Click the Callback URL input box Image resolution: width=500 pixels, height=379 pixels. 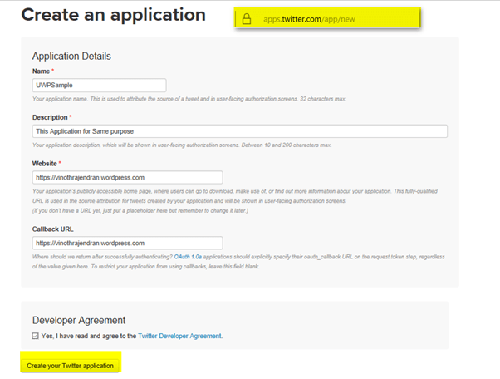(127, 243)
